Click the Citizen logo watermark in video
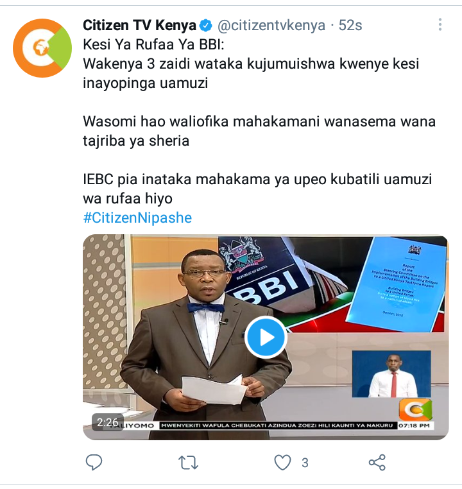Image resolution: width=462 pixels, height=489 pixels. (x=416, y=409)
